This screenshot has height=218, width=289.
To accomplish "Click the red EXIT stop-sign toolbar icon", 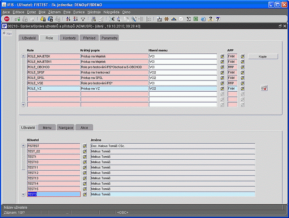I will 7,19.
